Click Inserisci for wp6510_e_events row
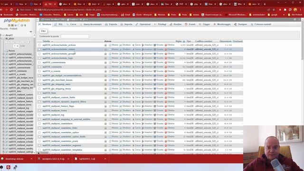The image size is (304, 171). click(147, 71)
